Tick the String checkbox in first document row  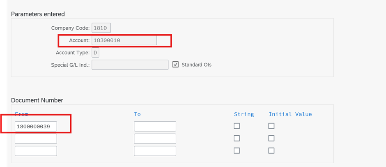tap(237, 126)
